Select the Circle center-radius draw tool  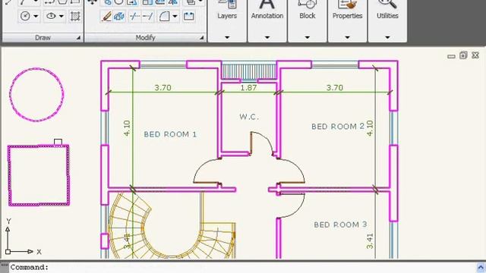point(25,16)
